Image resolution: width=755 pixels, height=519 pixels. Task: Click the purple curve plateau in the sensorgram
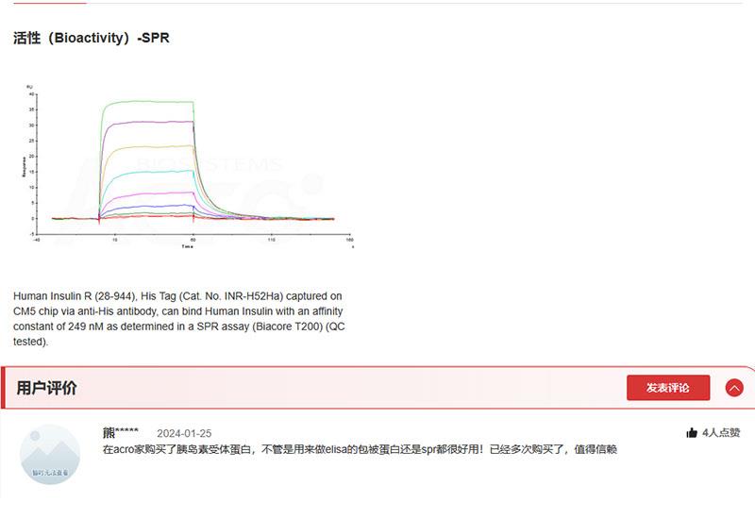tap(151, 123)
